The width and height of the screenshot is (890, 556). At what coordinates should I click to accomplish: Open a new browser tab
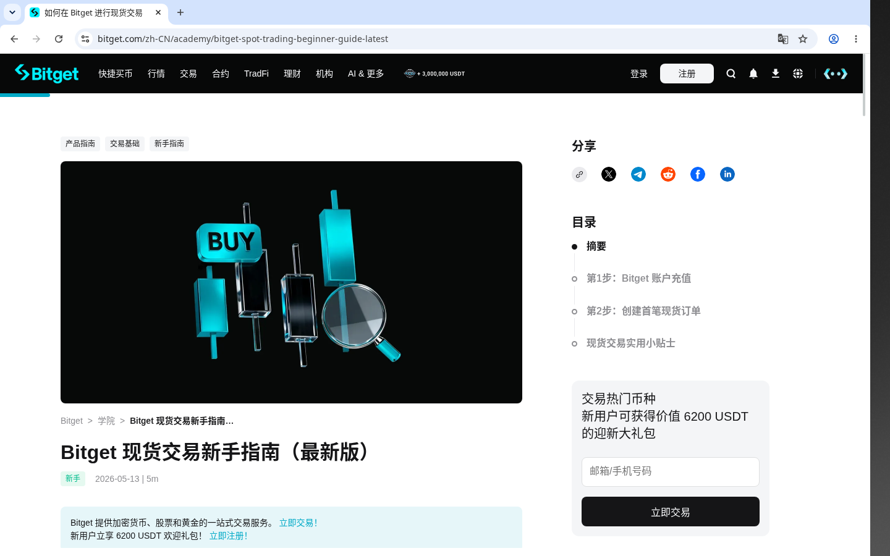[x=180, y=12]
